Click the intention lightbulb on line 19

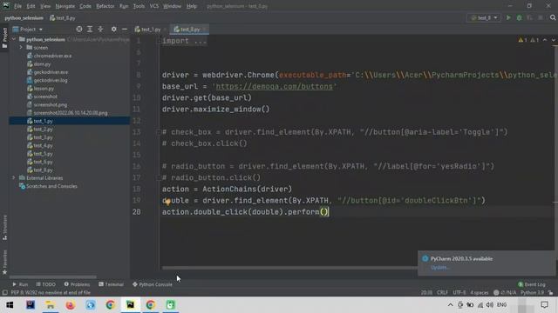click(x=167, y=202)
